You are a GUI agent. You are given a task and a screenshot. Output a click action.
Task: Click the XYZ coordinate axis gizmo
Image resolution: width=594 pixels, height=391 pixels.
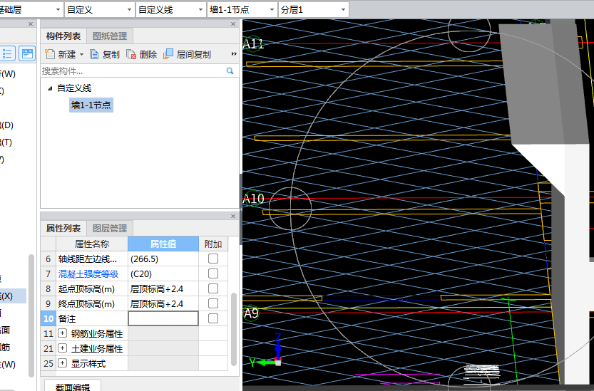267,352
